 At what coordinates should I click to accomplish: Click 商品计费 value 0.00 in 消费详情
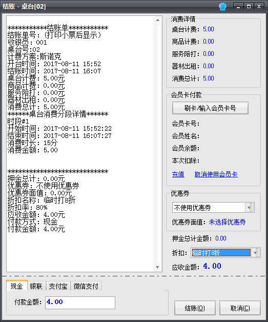coord(209,42)
